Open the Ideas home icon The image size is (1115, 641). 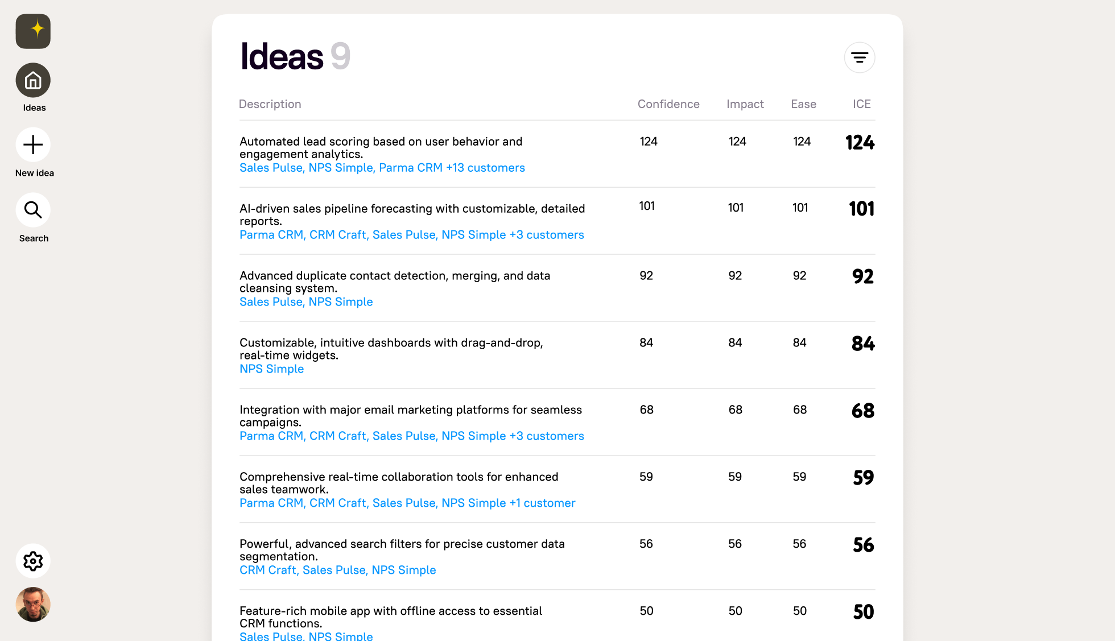click(33, 80)
